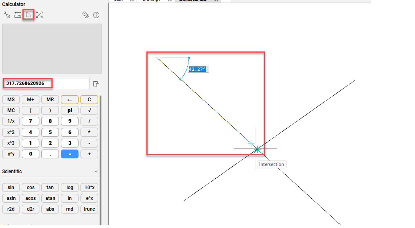Click the 42.27° angle input box
The image size is (415, 228).
(x=197, y=69)
